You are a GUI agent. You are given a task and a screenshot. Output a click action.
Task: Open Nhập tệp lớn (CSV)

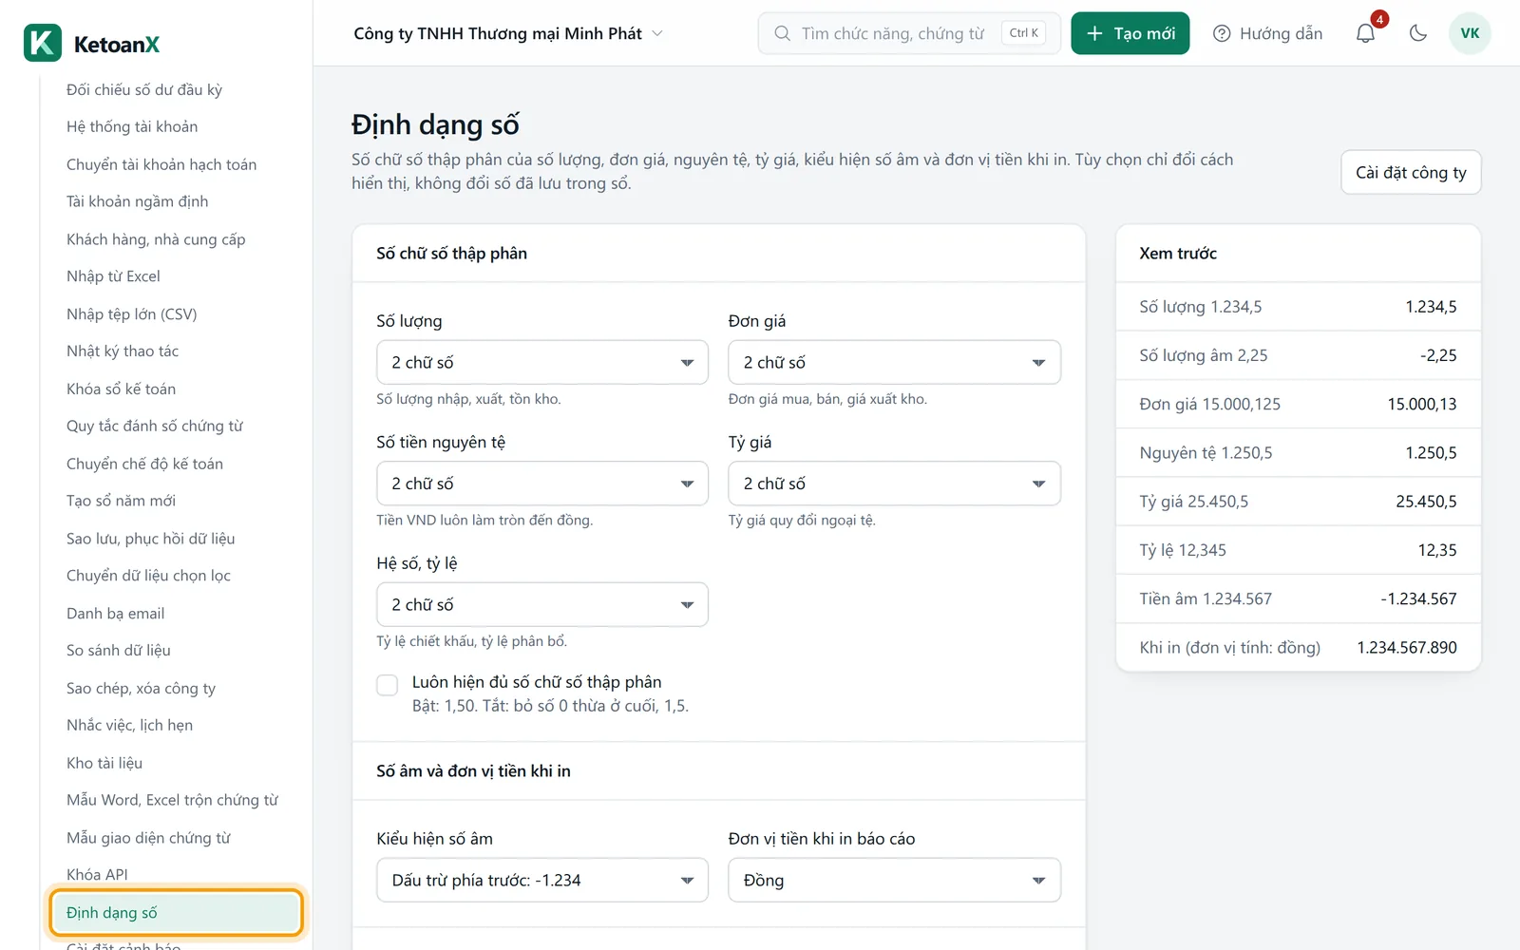131,313
